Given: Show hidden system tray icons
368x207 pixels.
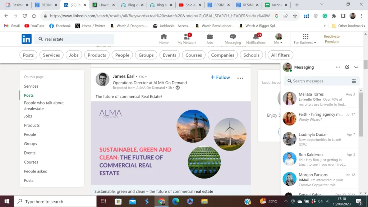Looking at the screenshot, I should click(x=286, y=201).
